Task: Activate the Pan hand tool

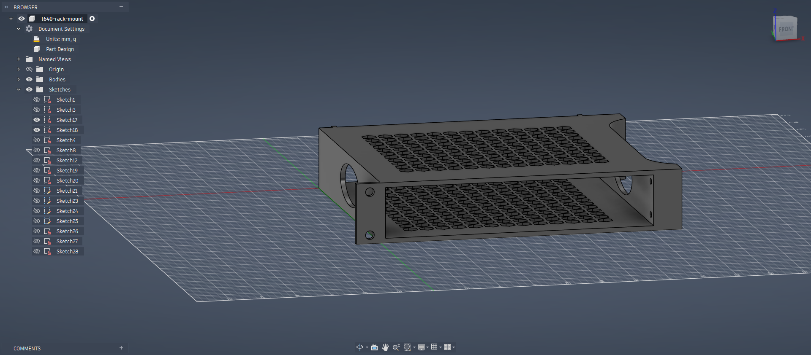Action: (385, 347)
